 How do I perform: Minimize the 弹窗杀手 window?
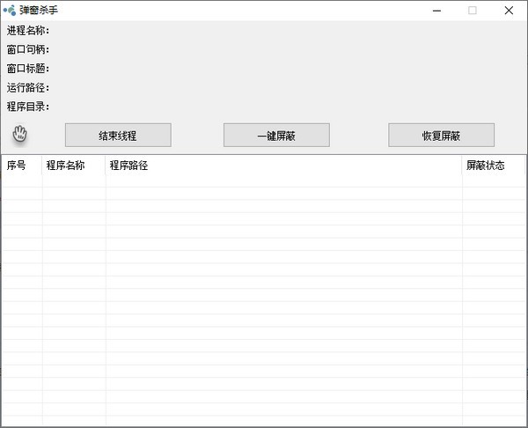point(433,11)
